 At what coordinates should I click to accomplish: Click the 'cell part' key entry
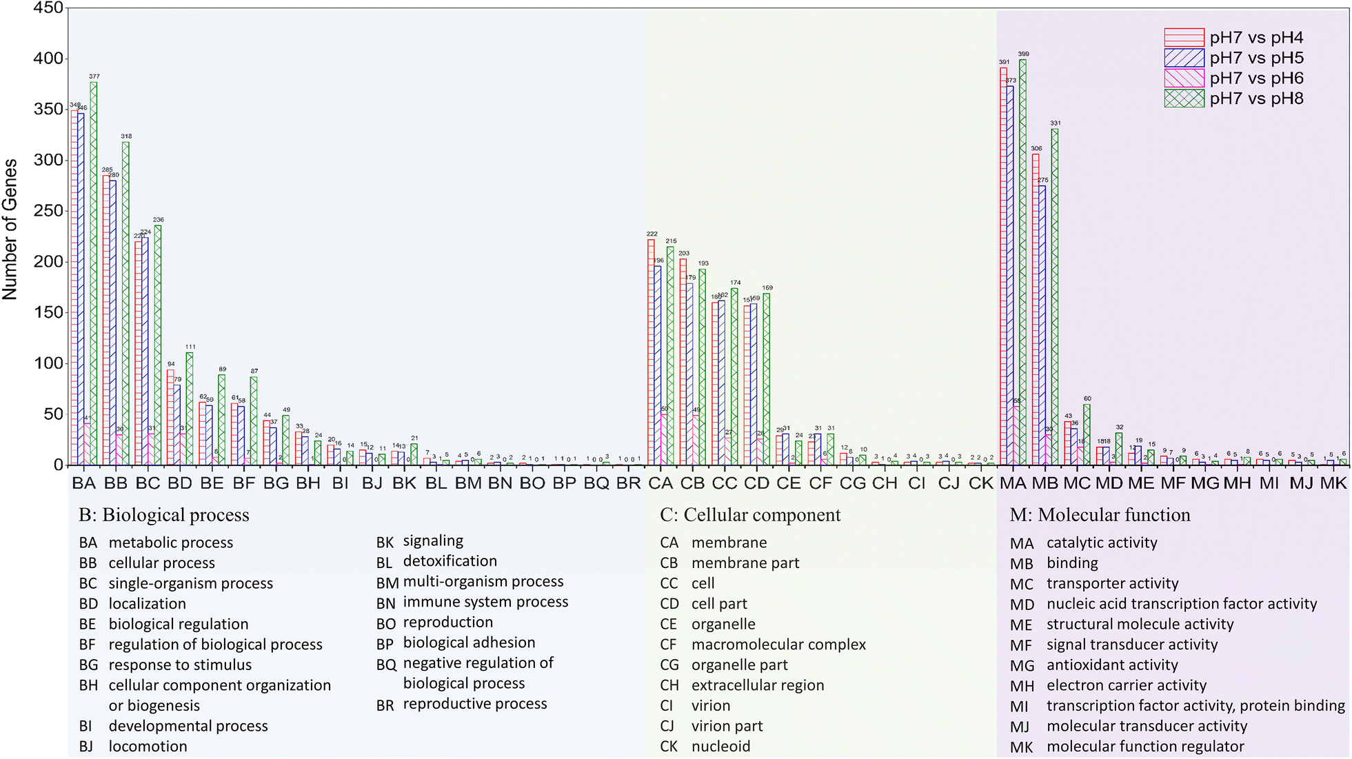(x=720, y=604)
